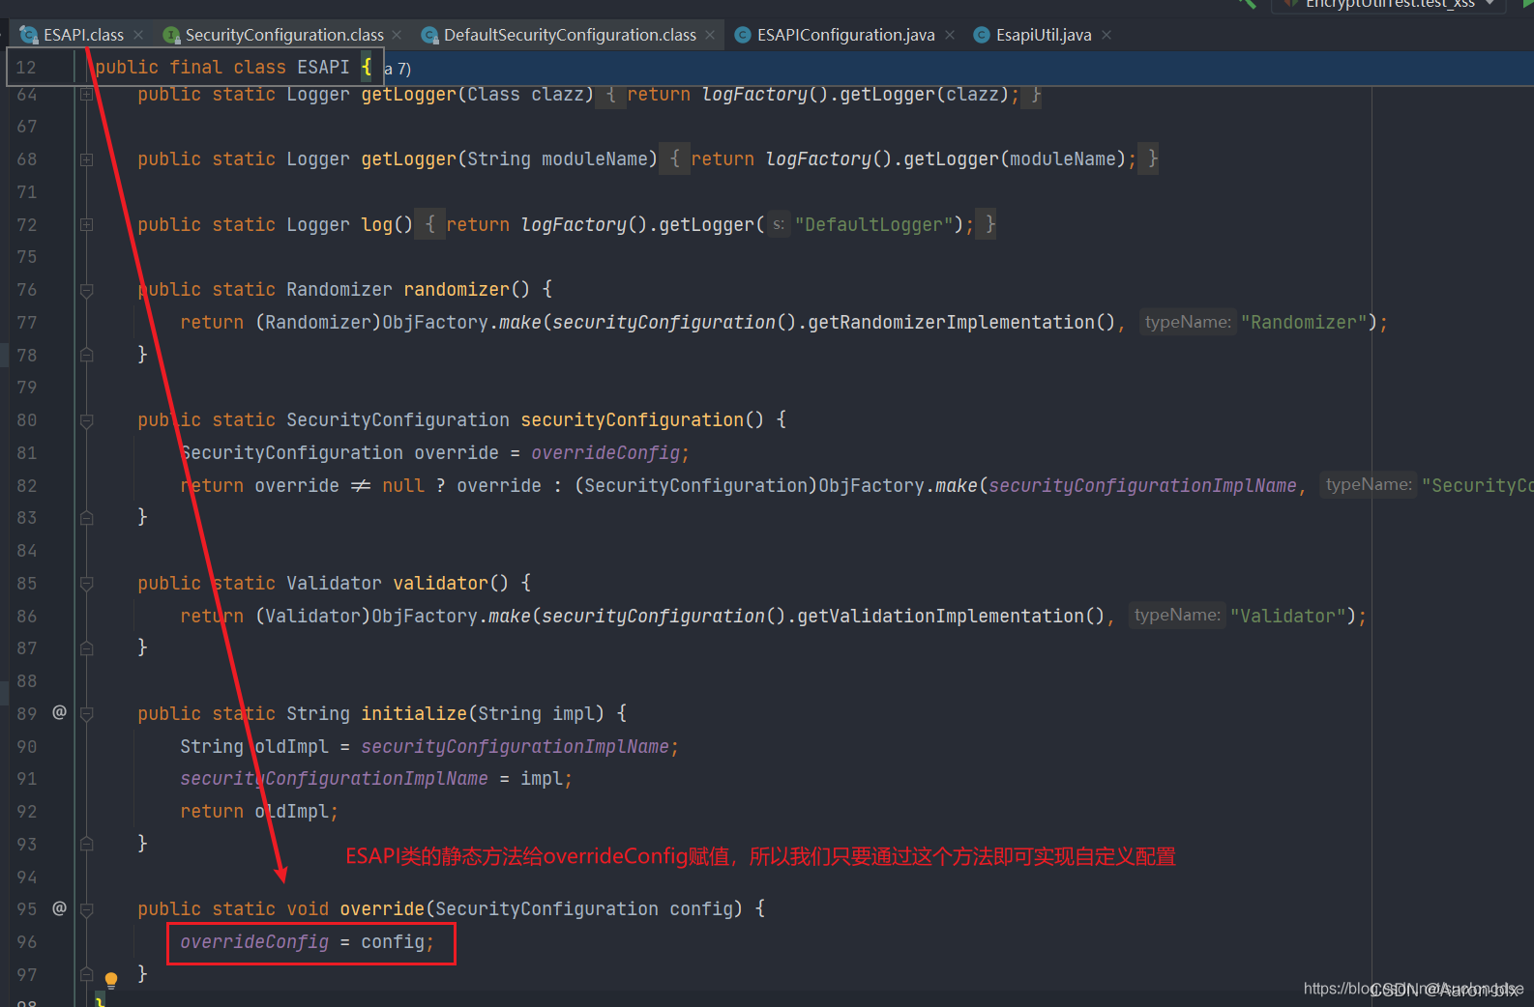Expand the folded log() method on line 72
Image resolution: width=1534 pixels, height=1007 pixels.
[x=86, y=224]
